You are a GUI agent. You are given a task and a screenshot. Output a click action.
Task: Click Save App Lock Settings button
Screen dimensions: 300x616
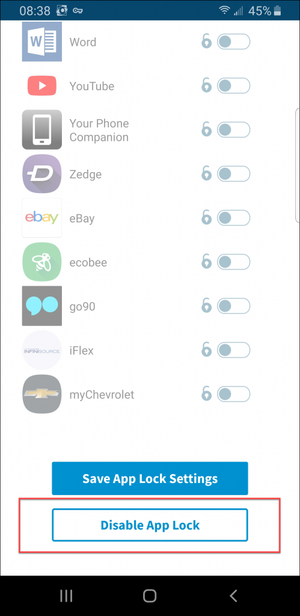[150, 478]
